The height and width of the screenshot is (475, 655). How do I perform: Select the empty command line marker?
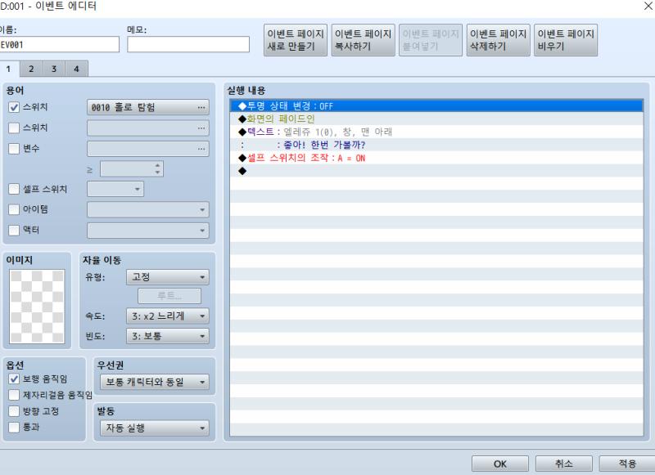[436, 171]
